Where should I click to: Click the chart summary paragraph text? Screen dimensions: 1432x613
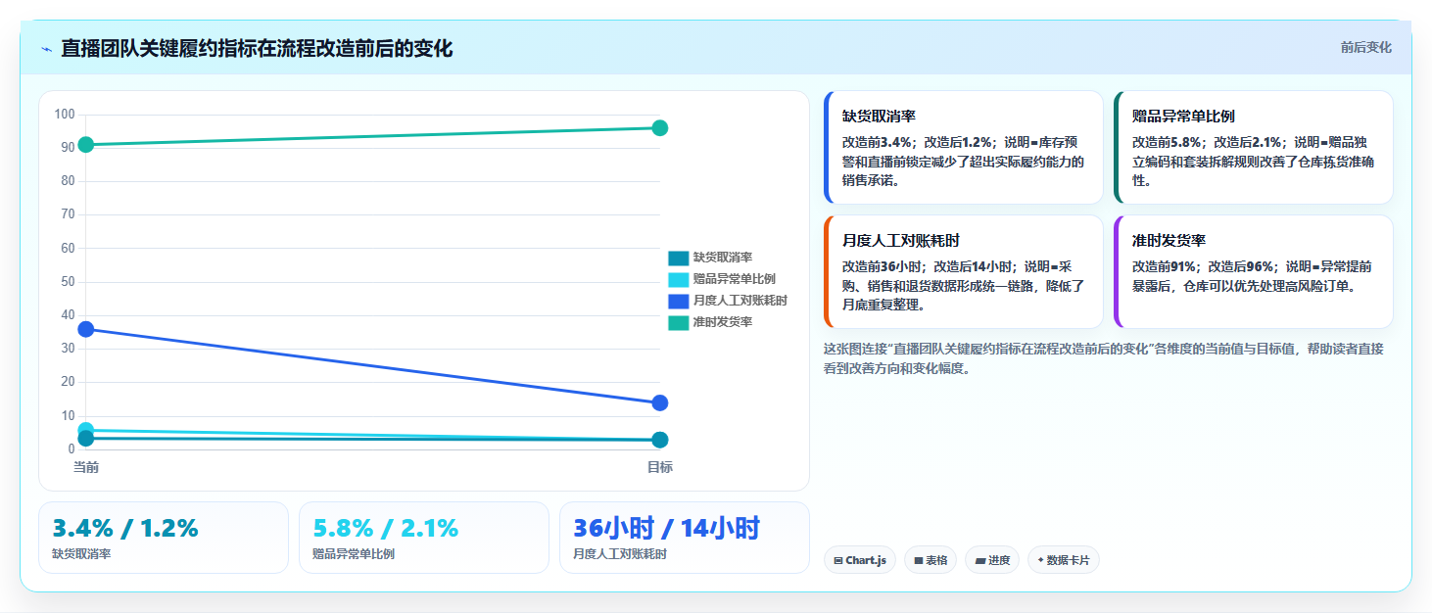click(x=1104, y=358)
